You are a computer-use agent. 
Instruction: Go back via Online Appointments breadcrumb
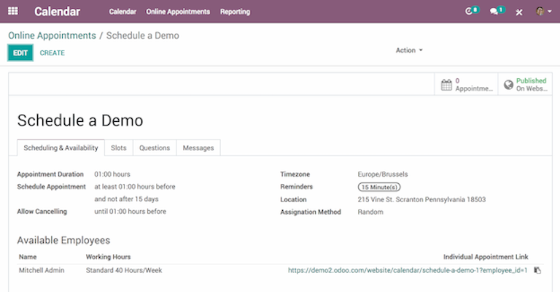[52, 35]
